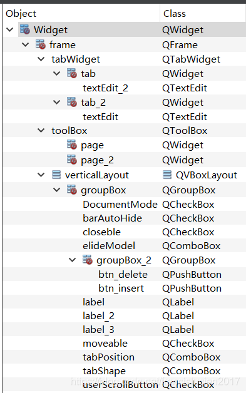Select the closeble object

[101, 232]
